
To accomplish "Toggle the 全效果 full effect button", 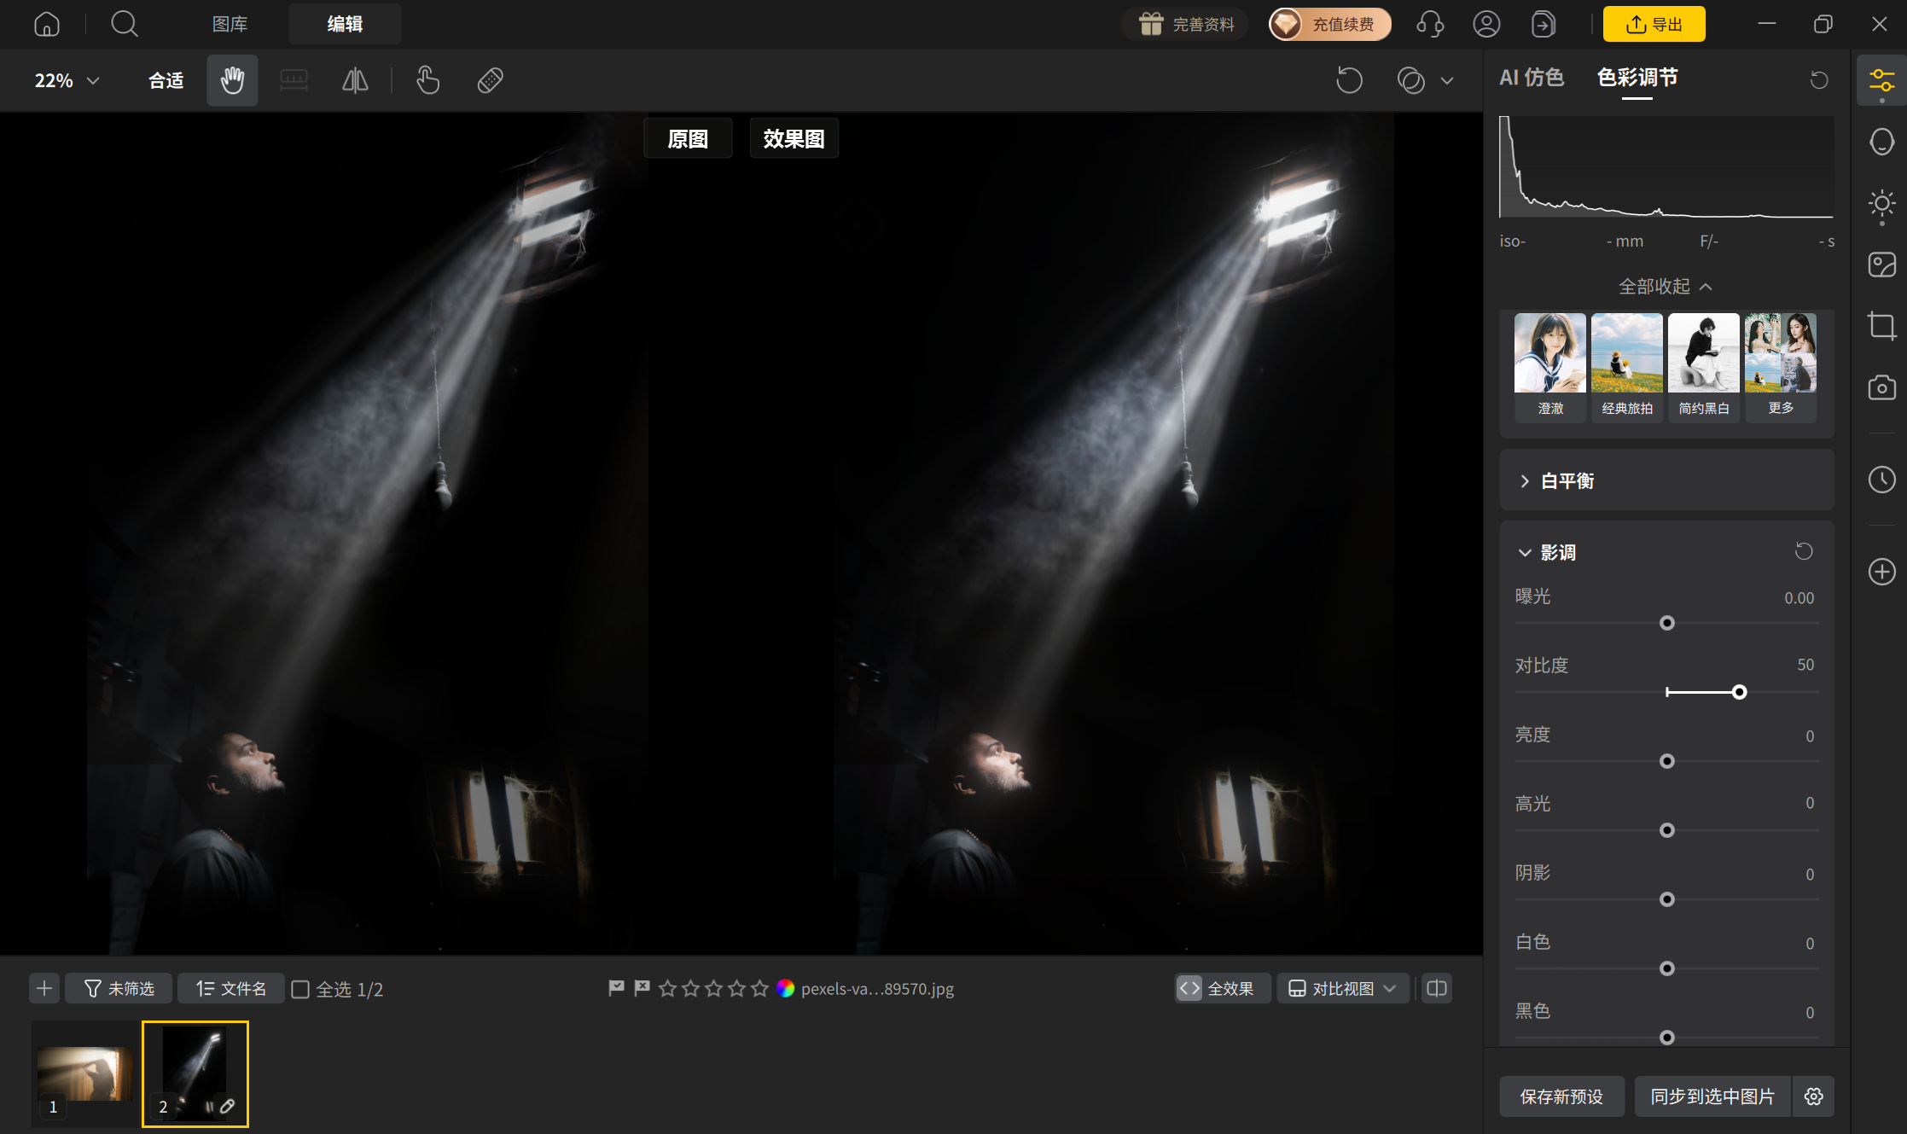I will [x=1222, y=989].
